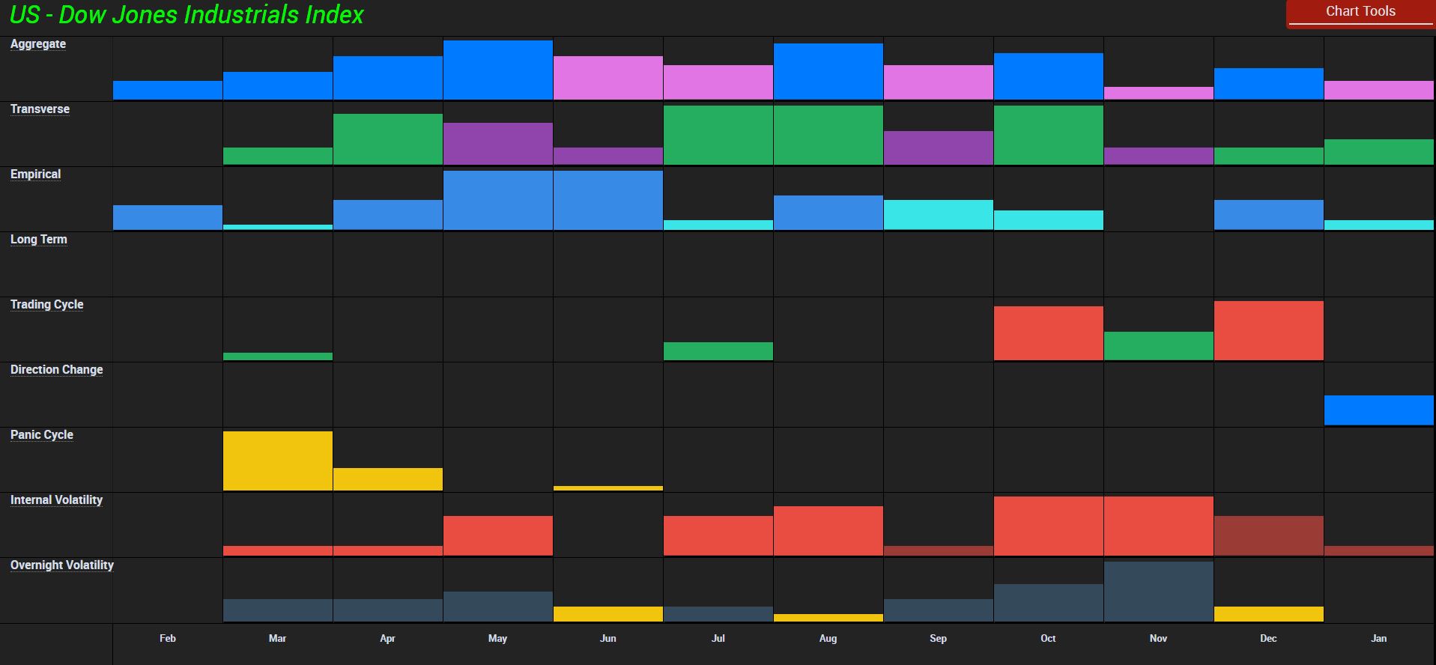The width and height of the screenshot is (1436, 665).
Task: Select the Transverse bar for October
Action: pyautogui.click(x=1049, y=135)
